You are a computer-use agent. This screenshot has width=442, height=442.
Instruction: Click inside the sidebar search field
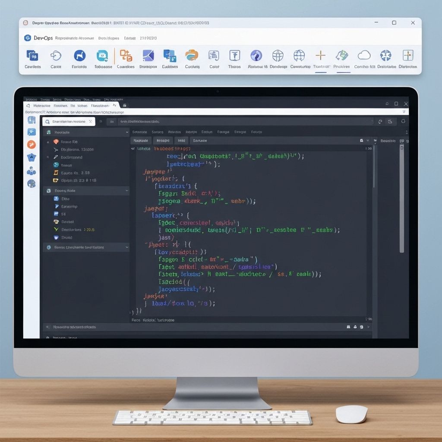point(69,121)
